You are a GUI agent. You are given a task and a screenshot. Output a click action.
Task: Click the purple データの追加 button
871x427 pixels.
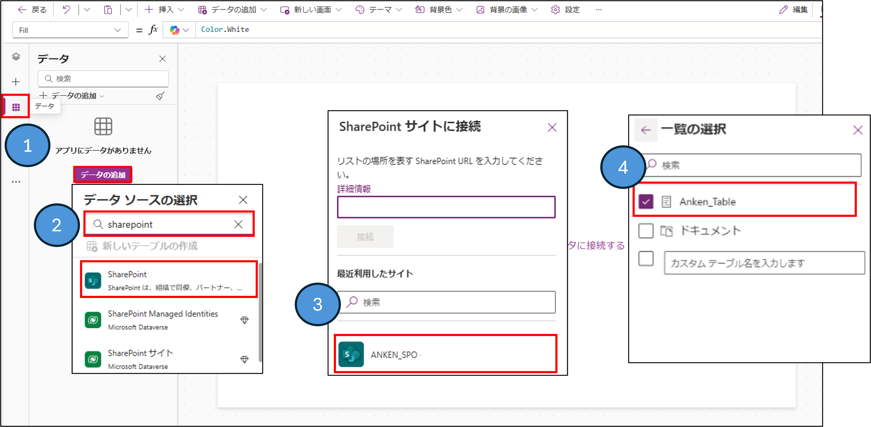[x=103, y=175]
